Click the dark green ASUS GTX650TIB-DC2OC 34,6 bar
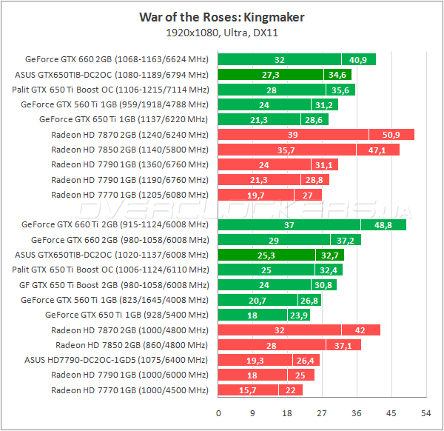444x431 pixels. (x=337, y=75)
